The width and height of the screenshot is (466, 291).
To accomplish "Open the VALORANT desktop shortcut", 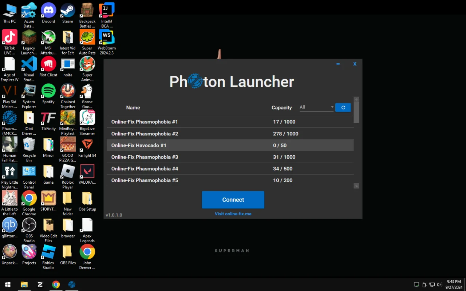I will [87, 175].
